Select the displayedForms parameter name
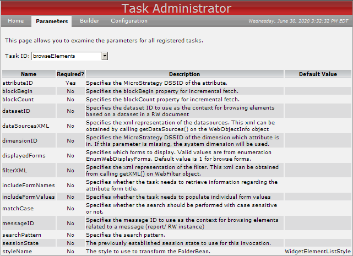The height and width of the screenshot is (256, 353). (24, 156)
